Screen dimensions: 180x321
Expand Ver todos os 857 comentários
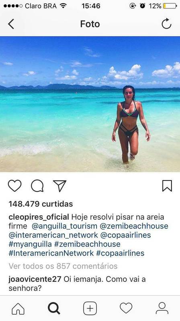[x=63, y=266]
